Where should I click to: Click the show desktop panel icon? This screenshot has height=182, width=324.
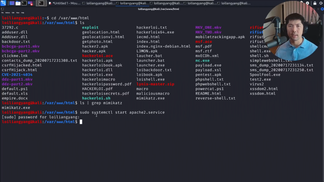pyautogui.click(x=12, y=3)
